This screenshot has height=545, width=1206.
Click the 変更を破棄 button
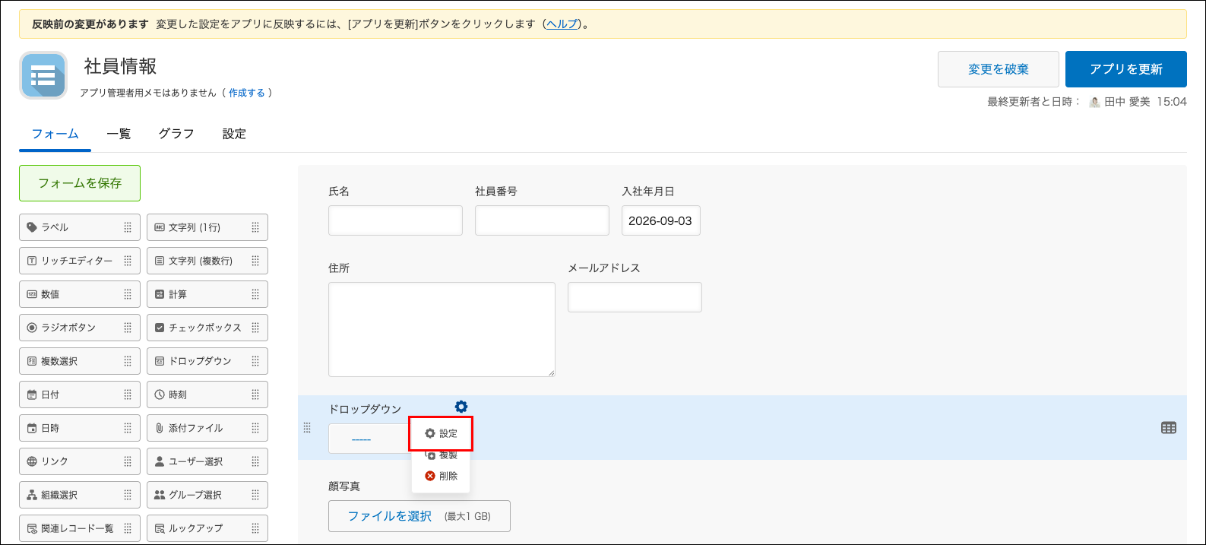pos(999,69)
